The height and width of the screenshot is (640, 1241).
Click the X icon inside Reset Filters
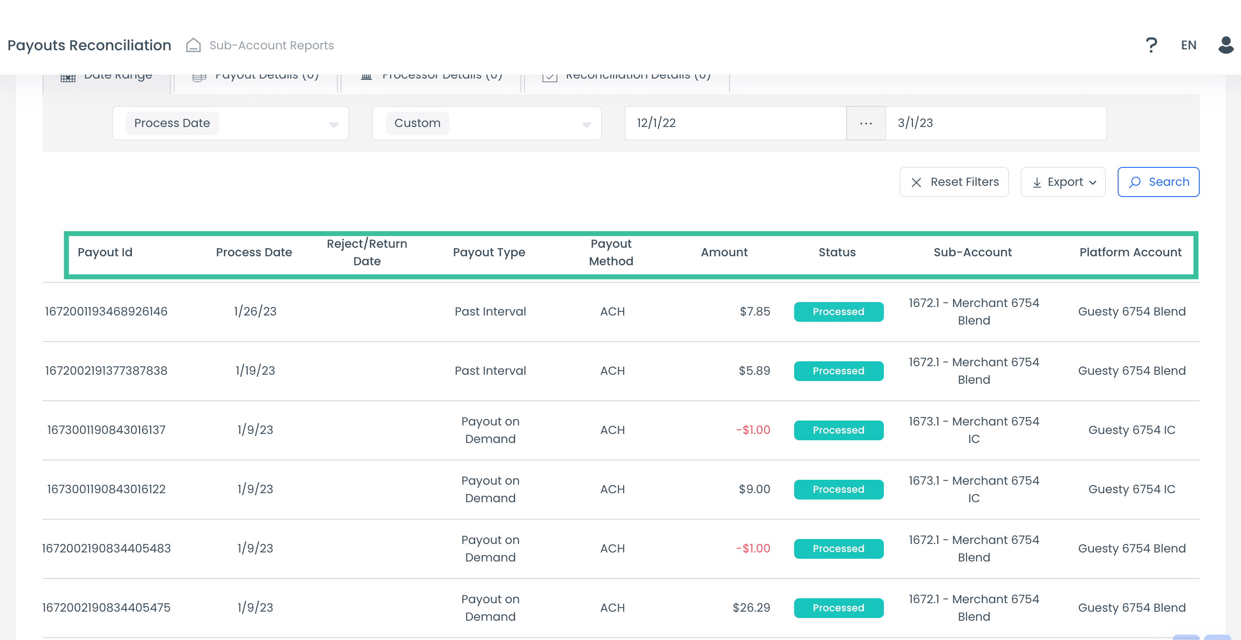pos(917,182)
